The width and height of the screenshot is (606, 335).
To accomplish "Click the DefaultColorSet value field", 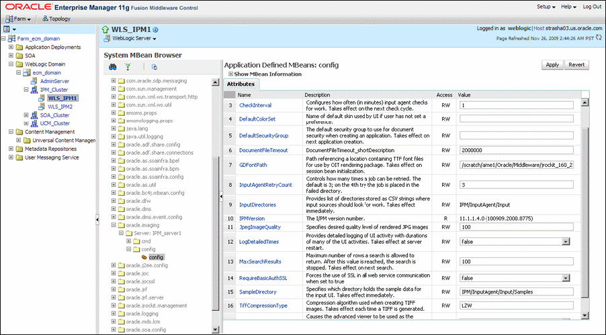I will (517, 119).
